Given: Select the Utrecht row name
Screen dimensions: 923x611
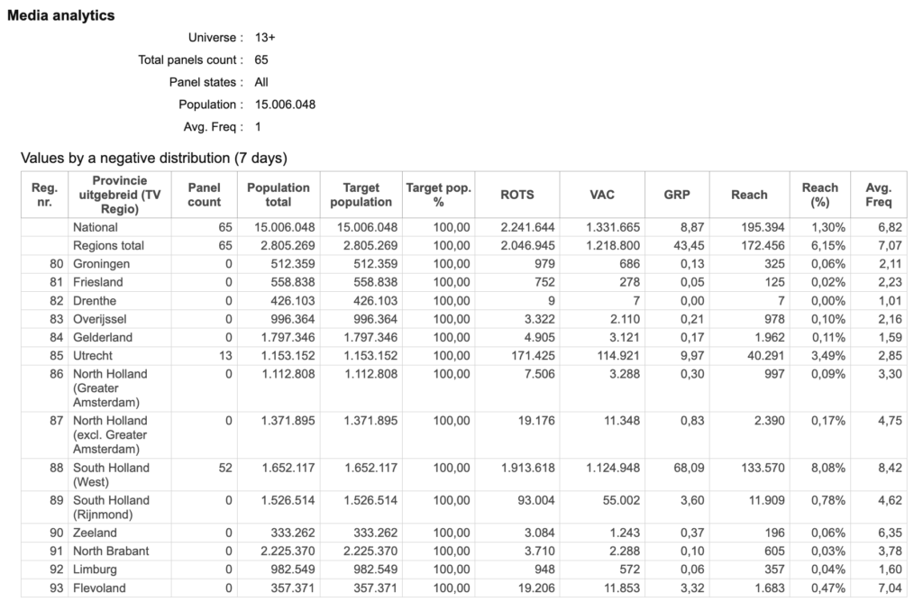Looking at the screenshot, I should (93, 356).
